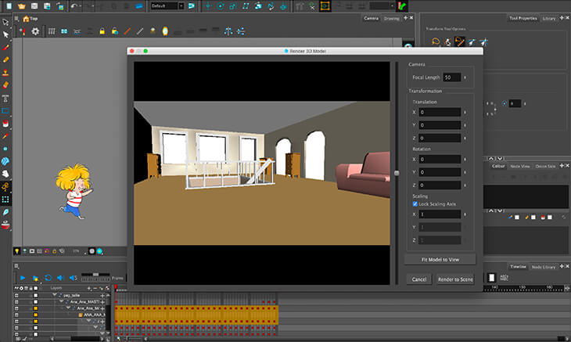Image resolution: width=571 pixels, height=342 pixels.
Task: Open the Timeline view panel menu icon
Action: (x=16, y=266)
